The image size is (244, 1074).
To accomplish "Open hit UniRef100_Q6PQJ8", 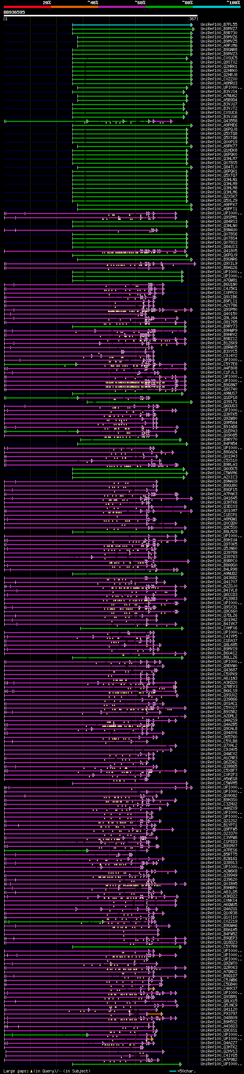I will pyautogui.click(x=219, y=129).
